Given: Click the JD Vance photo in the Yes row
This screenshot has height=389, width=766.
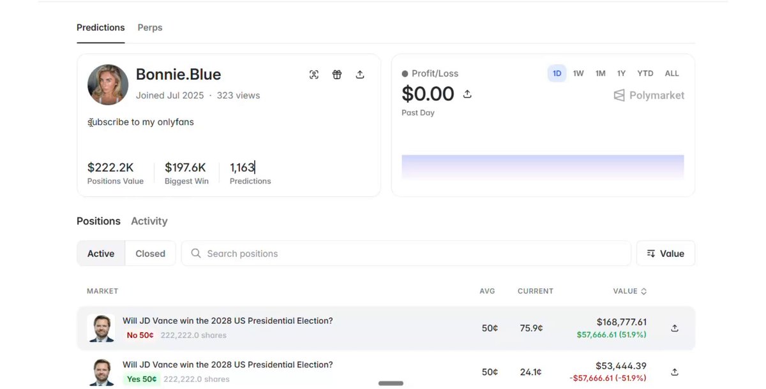Looking at the screenshot, I should (101, 372).
